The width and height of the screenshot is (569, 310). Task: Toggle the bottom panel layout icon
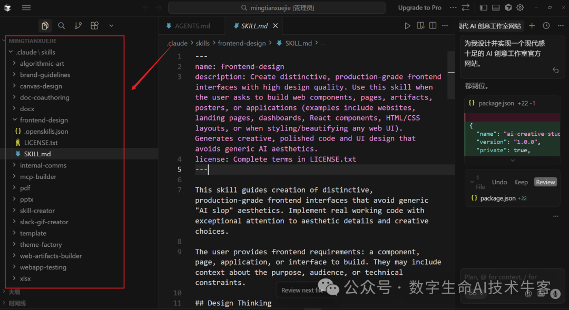click(496, 7)
